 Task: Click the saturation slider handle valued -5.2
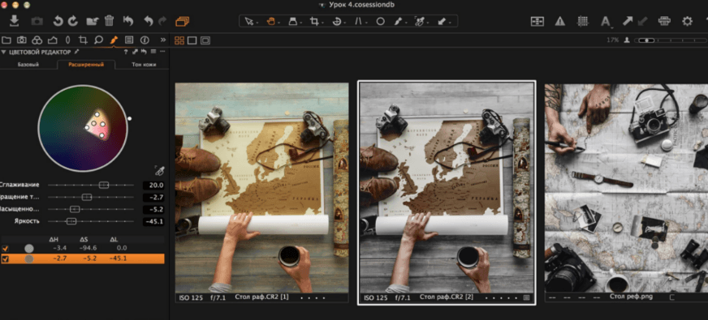click(75, 209)
